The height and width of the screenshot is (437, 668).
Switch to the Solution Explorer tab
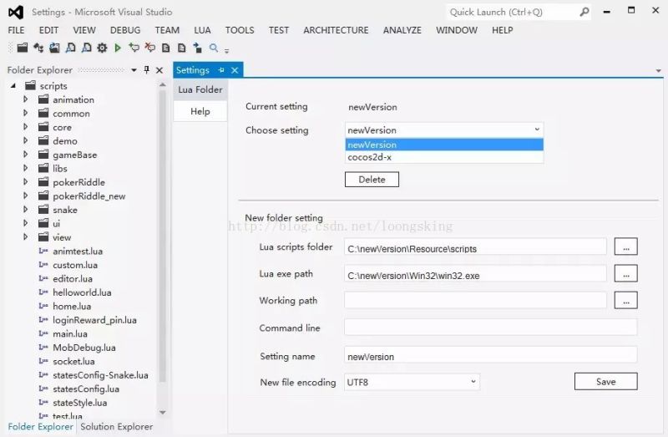116,426
